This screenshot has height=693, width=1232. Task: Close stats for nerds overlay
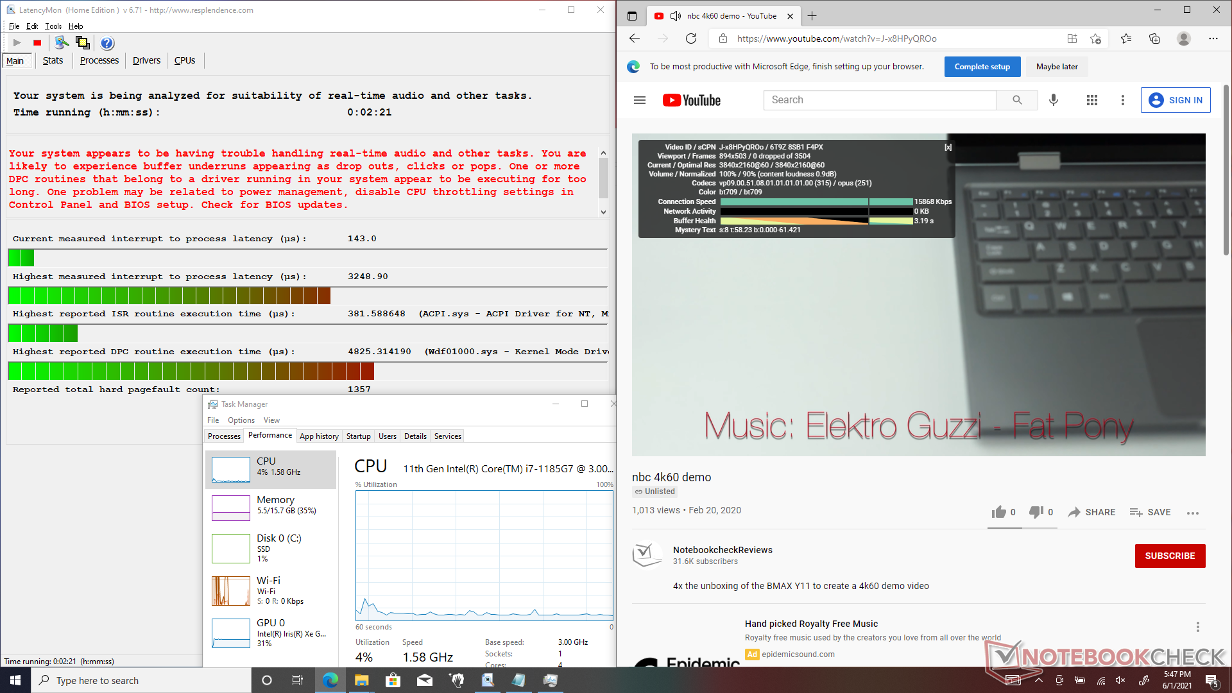pos(948,148)
